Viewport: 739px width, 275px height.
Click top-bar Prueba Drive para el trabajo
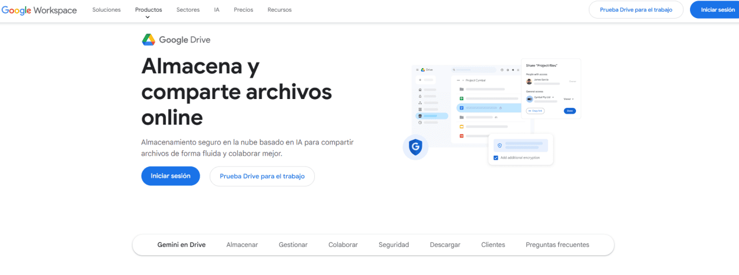coord(636,10)
